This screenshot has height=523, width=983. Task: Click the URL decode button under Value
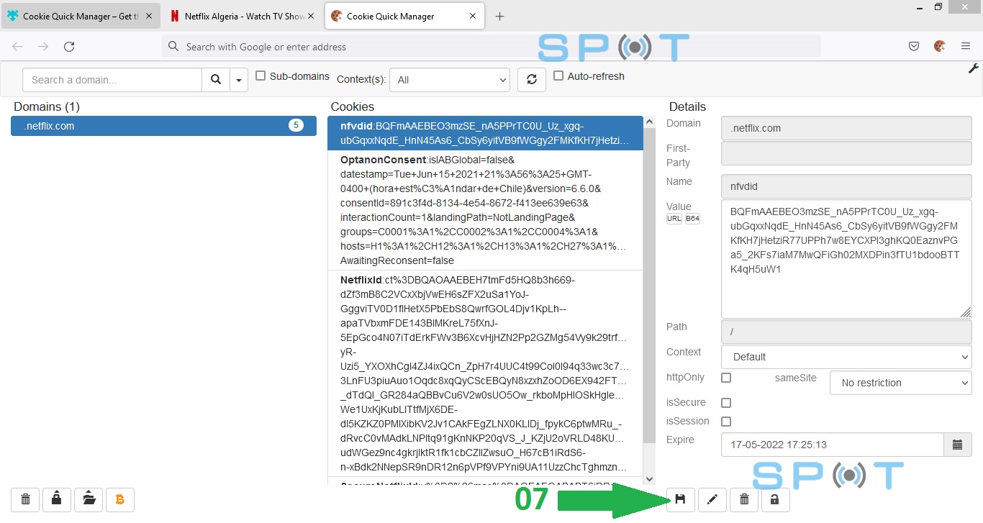pyautogui.click(x=674, y=219)
